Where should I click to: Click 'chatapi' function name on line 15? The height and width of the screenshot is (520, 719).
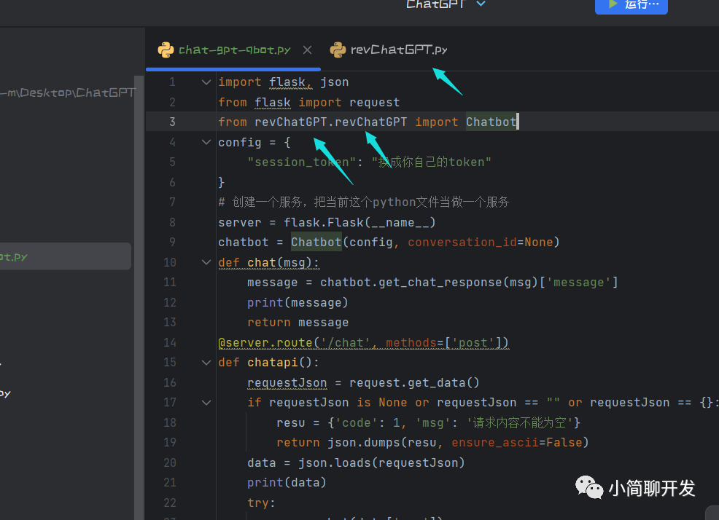coord(273,363)
